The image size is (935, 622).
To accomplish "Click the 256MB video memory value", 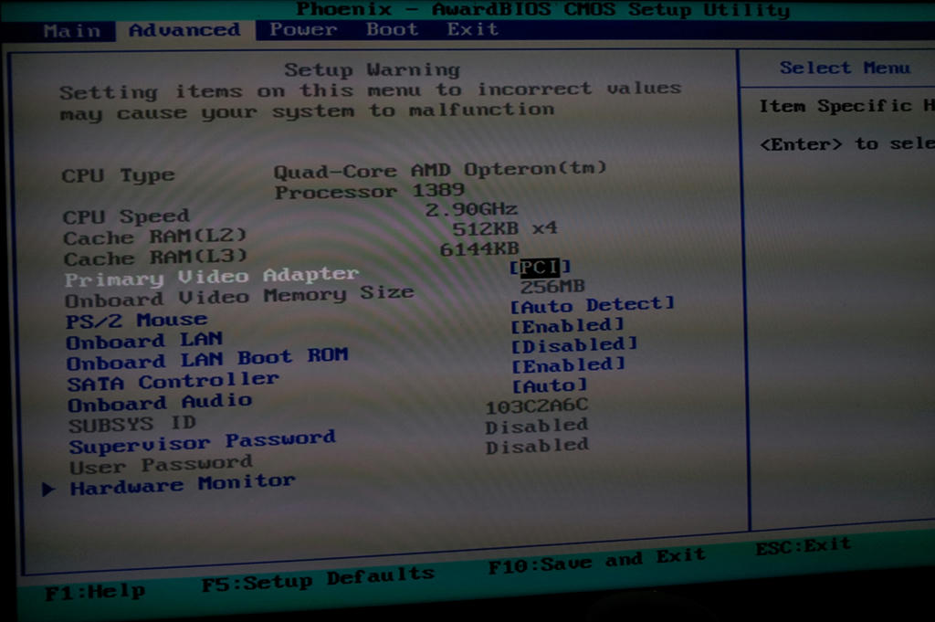I will pos(552,287).
